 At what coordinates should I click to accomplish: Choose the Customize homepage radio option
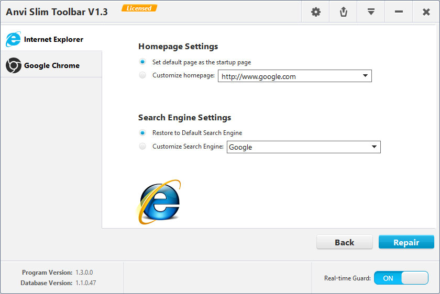[x=142, y=75]
